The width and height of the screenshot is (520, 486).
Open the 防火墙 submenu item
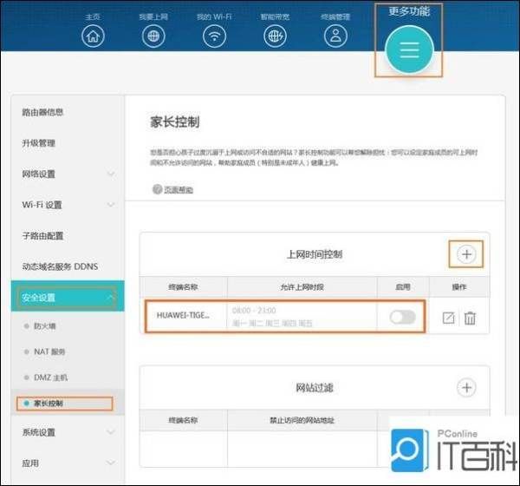[45, 326]
